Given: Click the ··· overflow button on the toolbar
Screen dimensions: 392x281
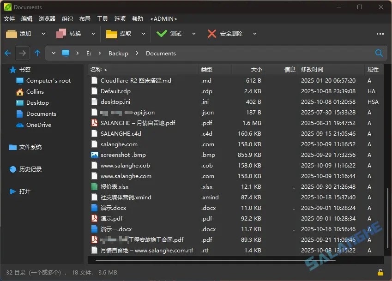Looking at the screenshot, I should 380,33.
